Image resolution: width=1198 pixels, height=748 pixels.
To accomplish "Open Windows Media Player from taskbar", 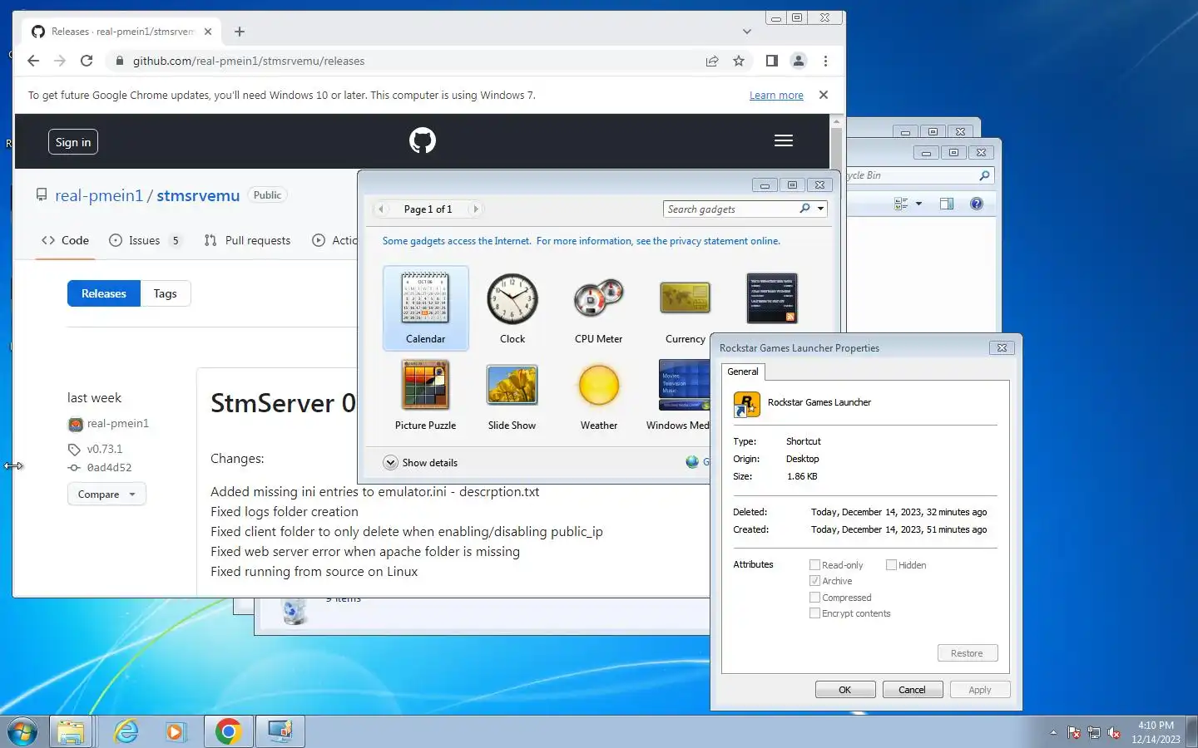I will 175,731.
